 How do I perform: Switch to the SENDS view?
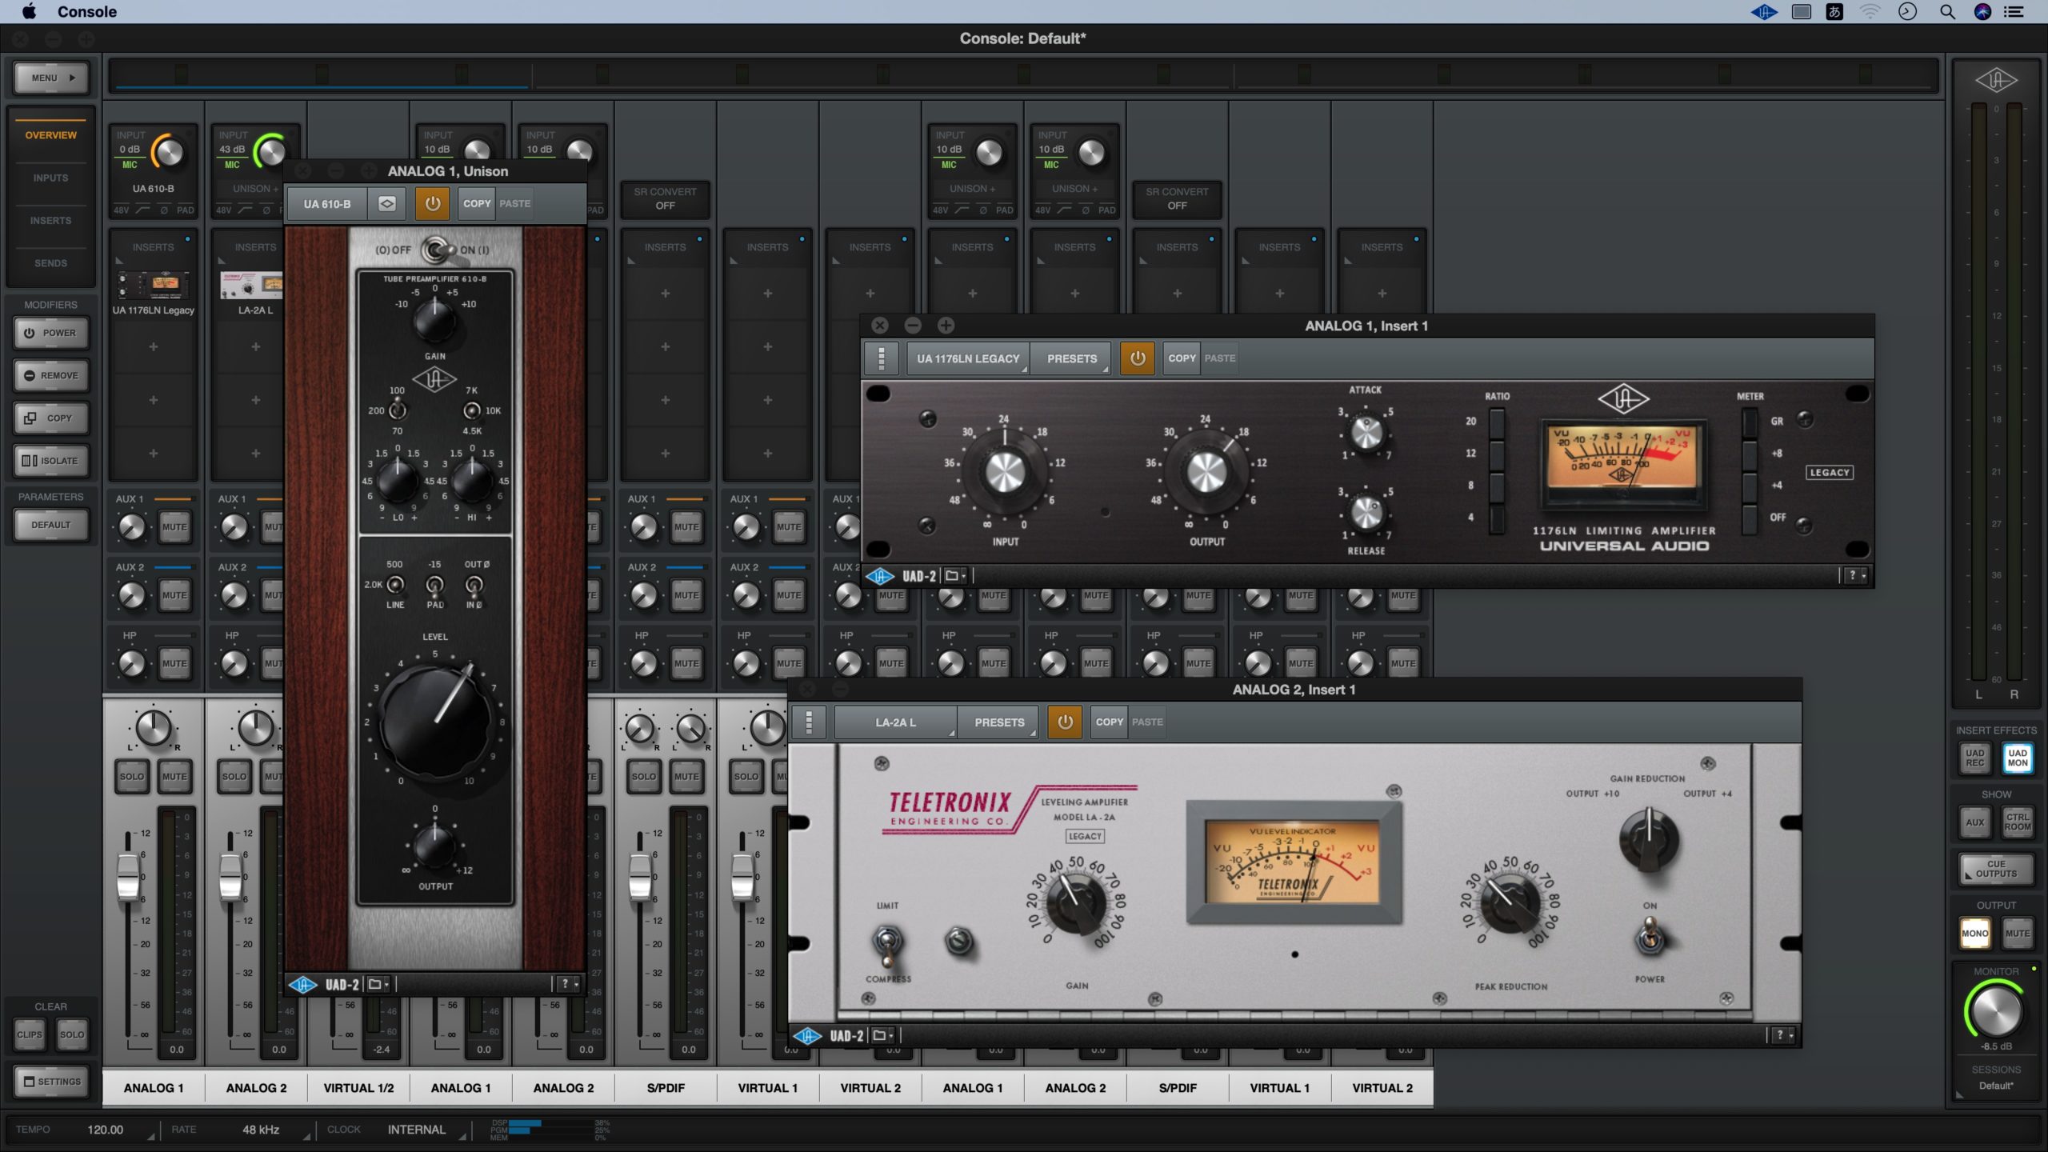tap(50, 262)
